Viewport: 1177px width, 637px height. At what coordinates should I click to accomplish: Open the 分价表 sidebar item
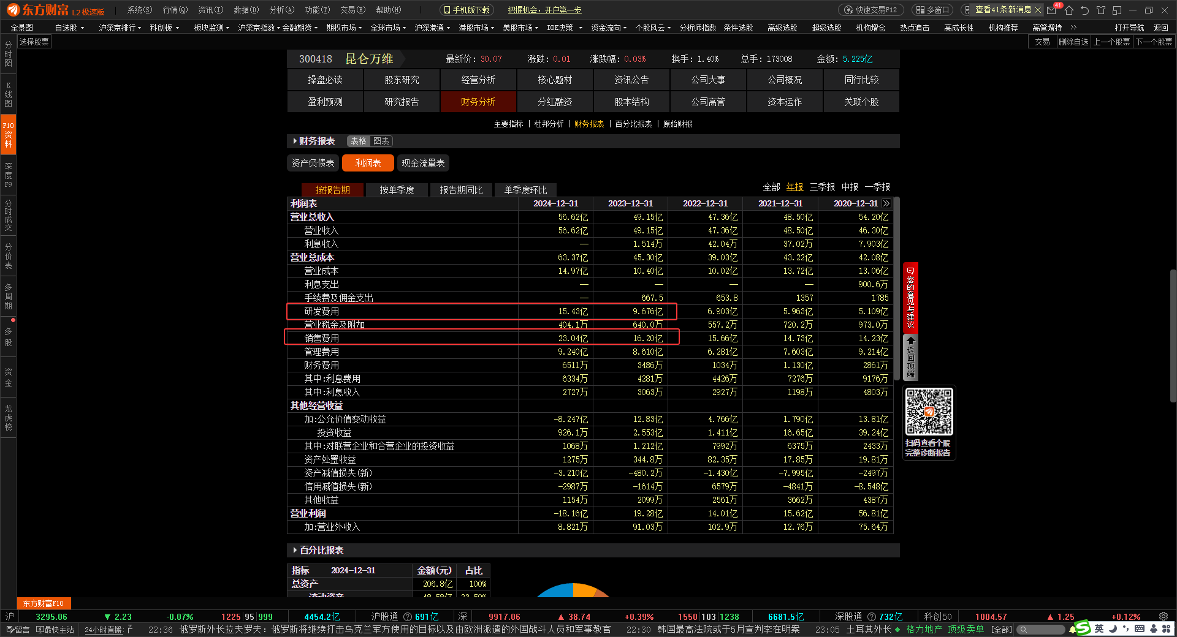(8, 256)
